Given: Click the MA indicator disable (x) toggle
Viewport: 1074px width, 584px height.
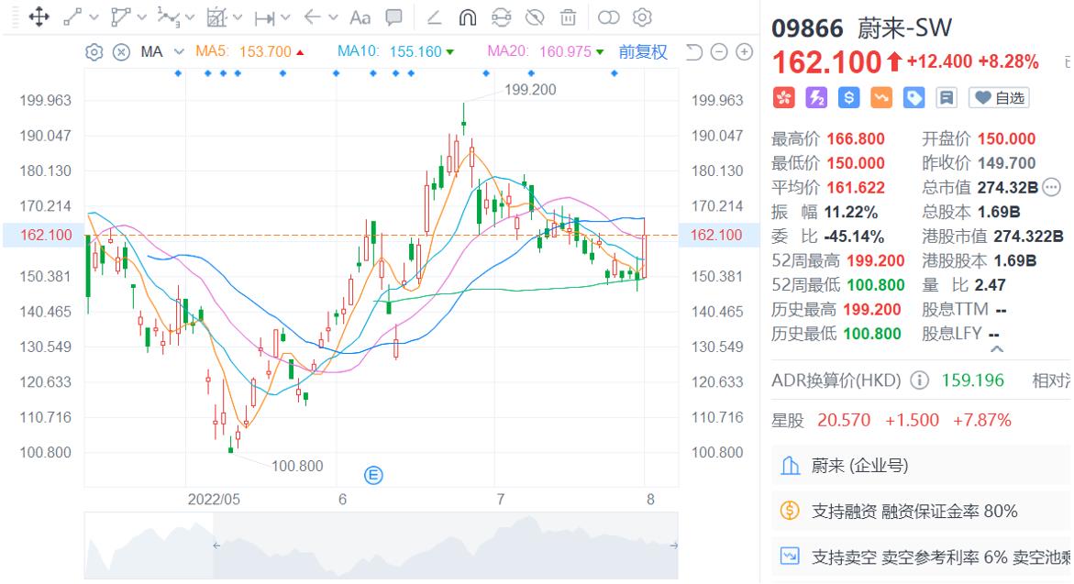Looking at the screenshot, I should [x=120, y=52].
